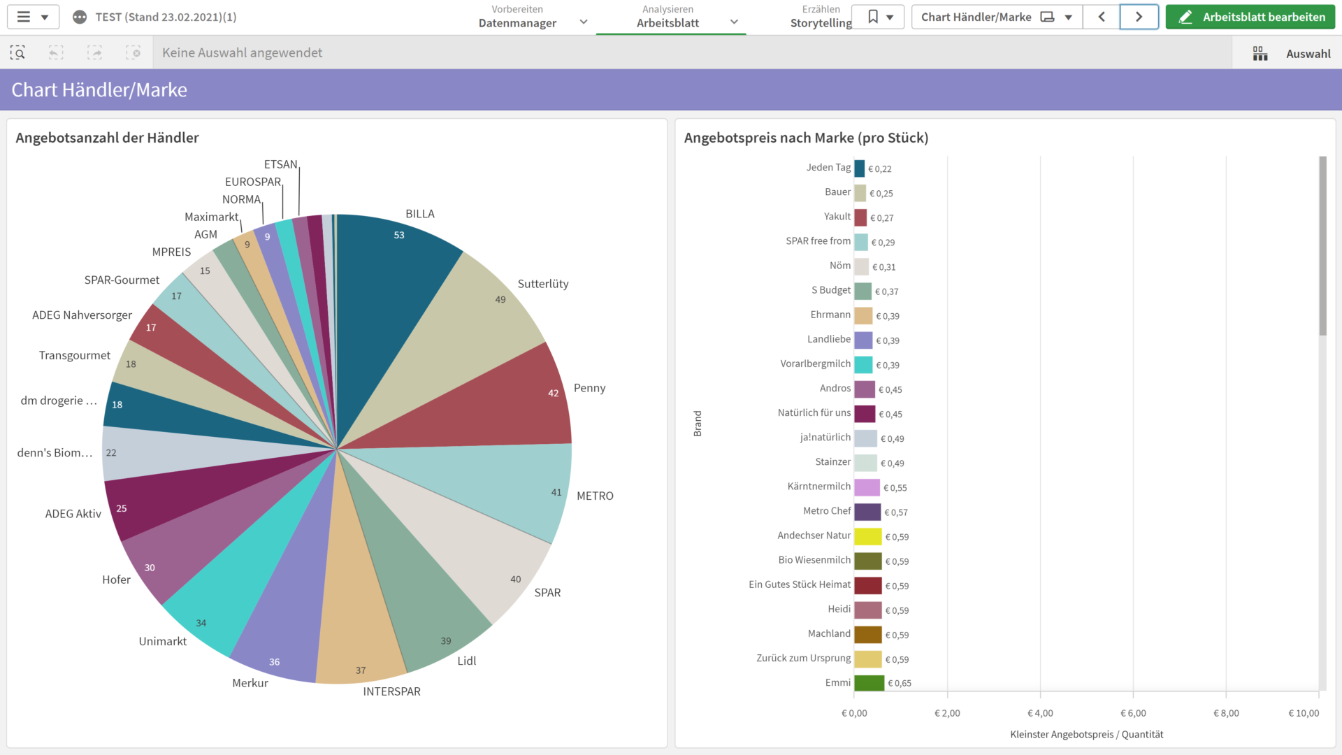Image resolution: width=1342 pixels, height=755 pixels.
Task: Step forward in selections
Action: coord(94,52)
